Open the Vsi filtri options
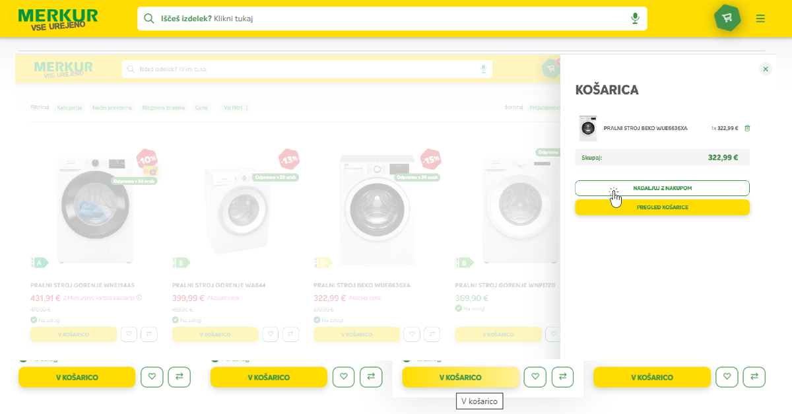Viewport: 792px width, 414px height. (236, 108)
